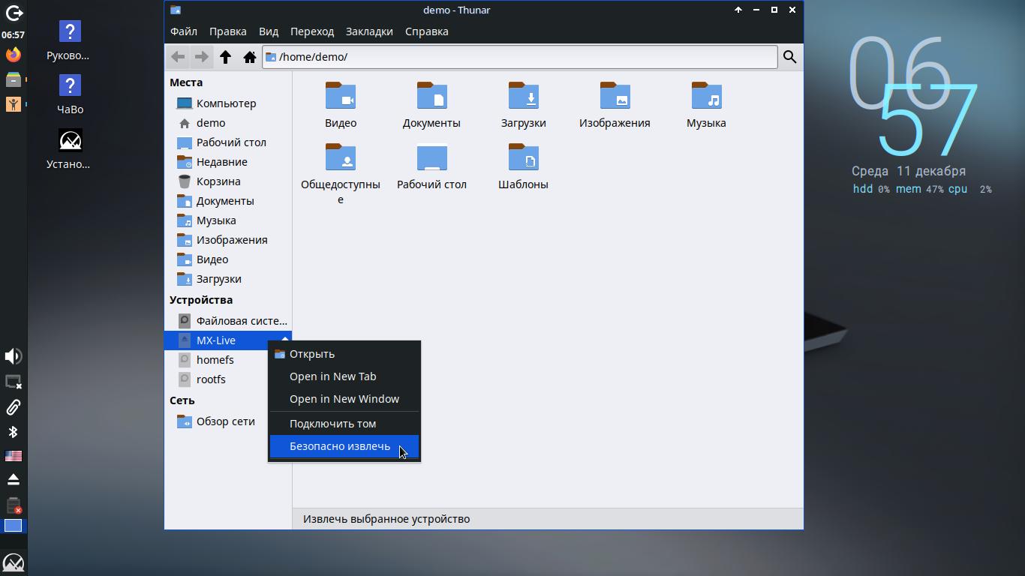Viewport: 1025px width, 576px height.
Task: Open Рабочий стол in the sidebar
Action: tap(227, 142)
